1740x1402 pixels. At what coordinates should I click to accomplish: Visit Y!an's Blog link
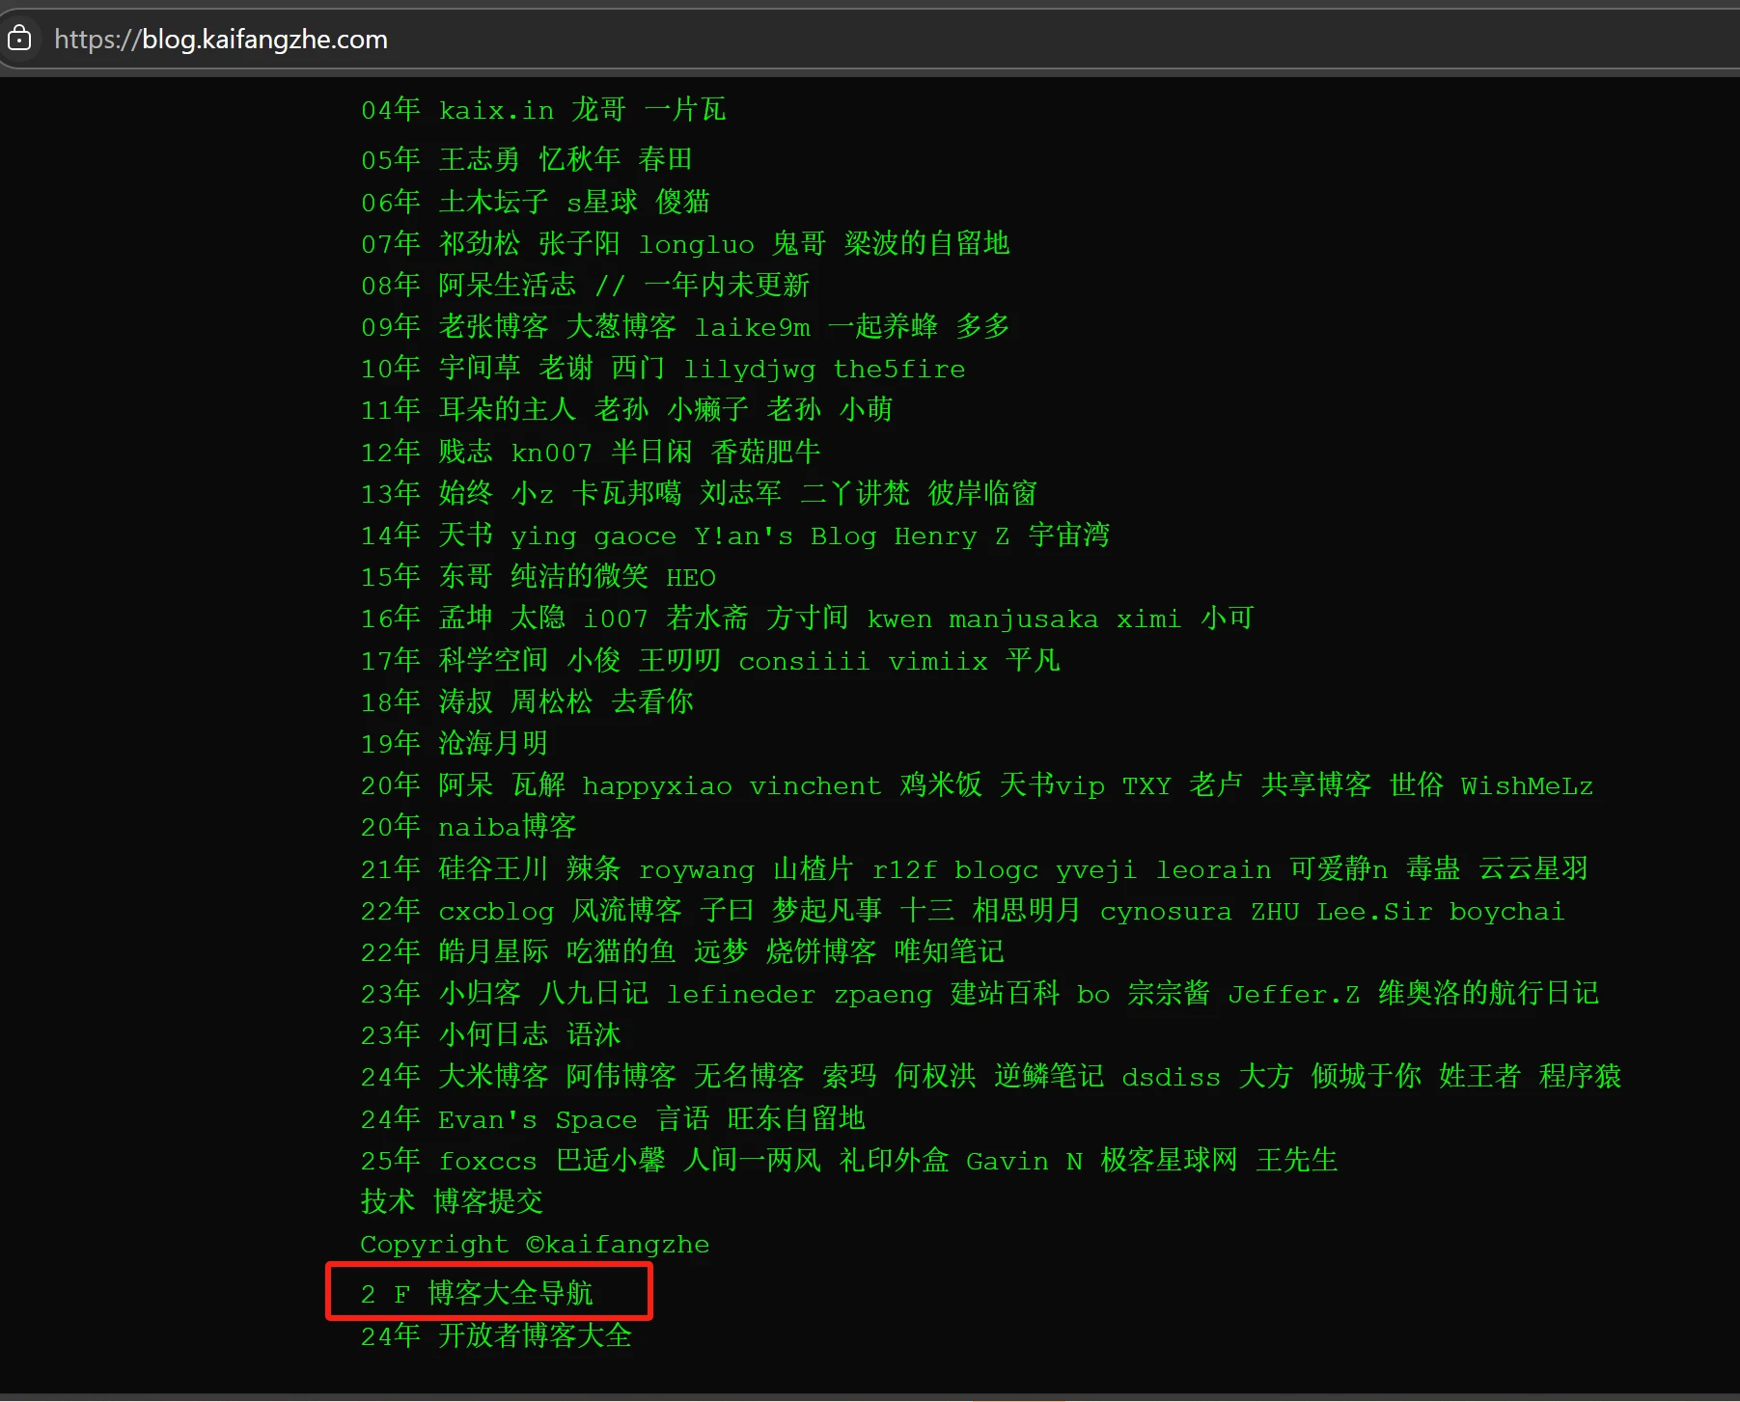785,536
